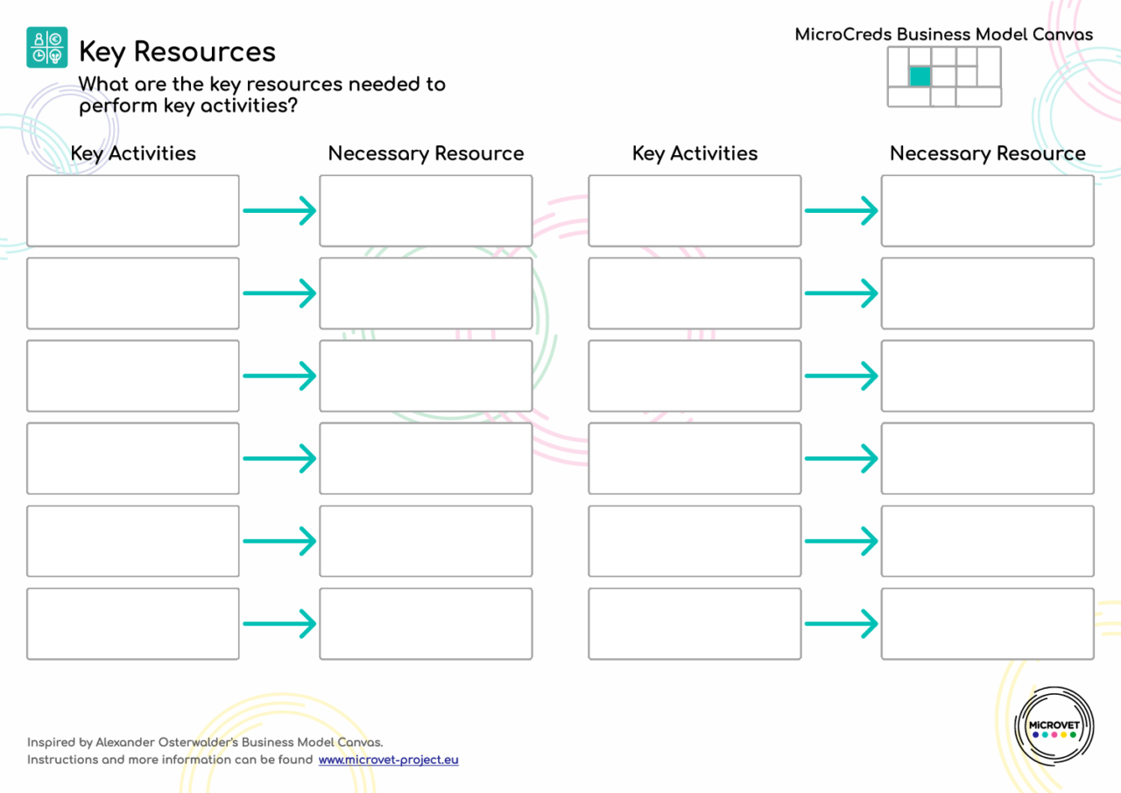
Task: Click the bottom arrow in the rightmost arrow column
Action: point(841,624)
